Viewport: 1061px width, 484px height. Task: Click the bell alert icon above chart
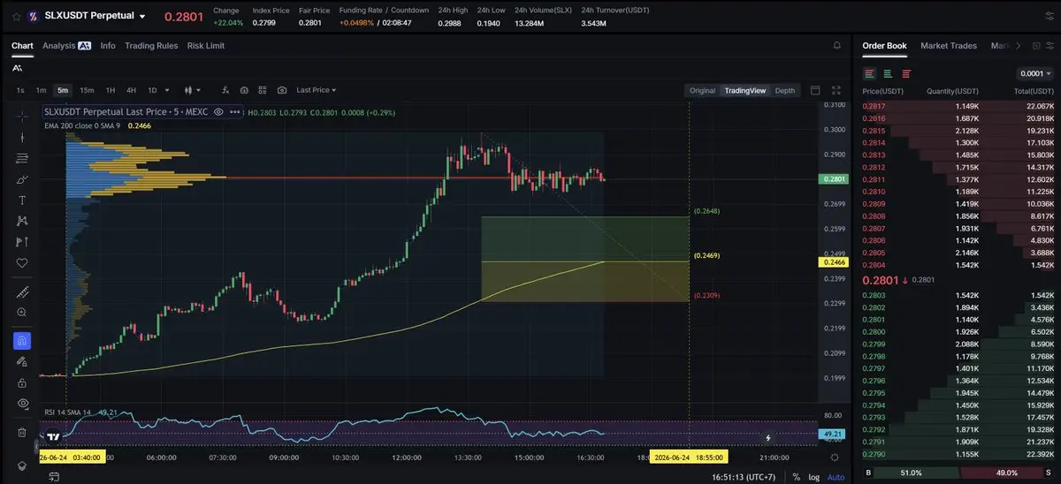click(x=836, y=45)
